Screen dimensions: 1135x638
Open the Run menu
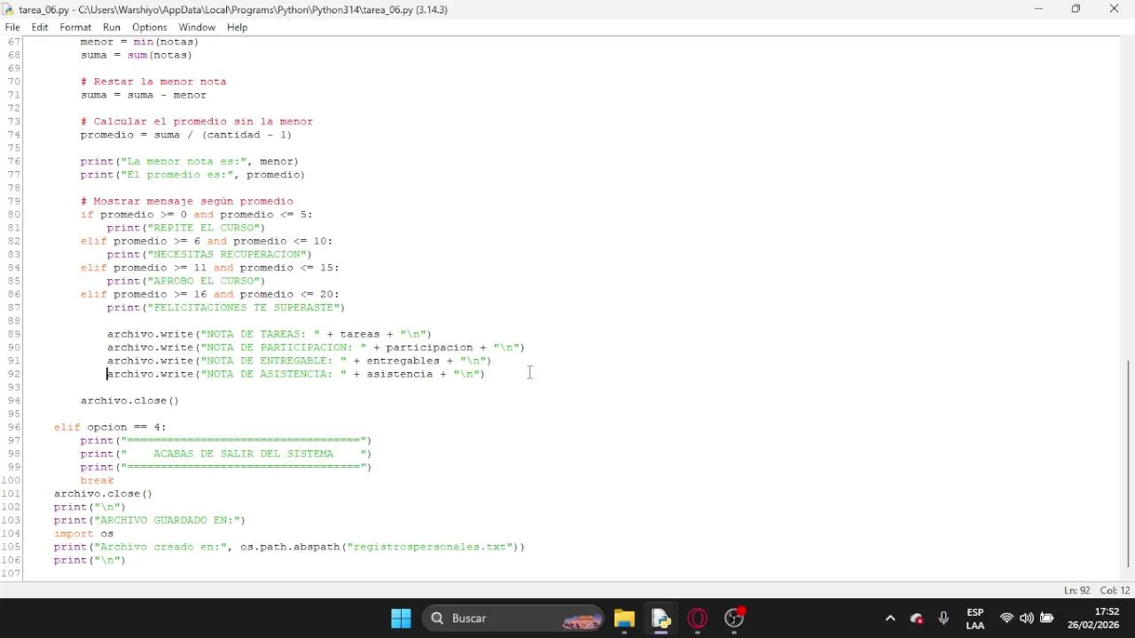pyautogui.click(x=112, y=27)
